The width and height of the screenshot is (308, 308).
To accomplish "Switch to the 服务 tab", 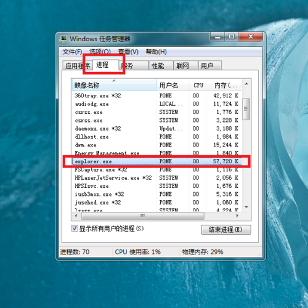I will click(x=134, y=66).
